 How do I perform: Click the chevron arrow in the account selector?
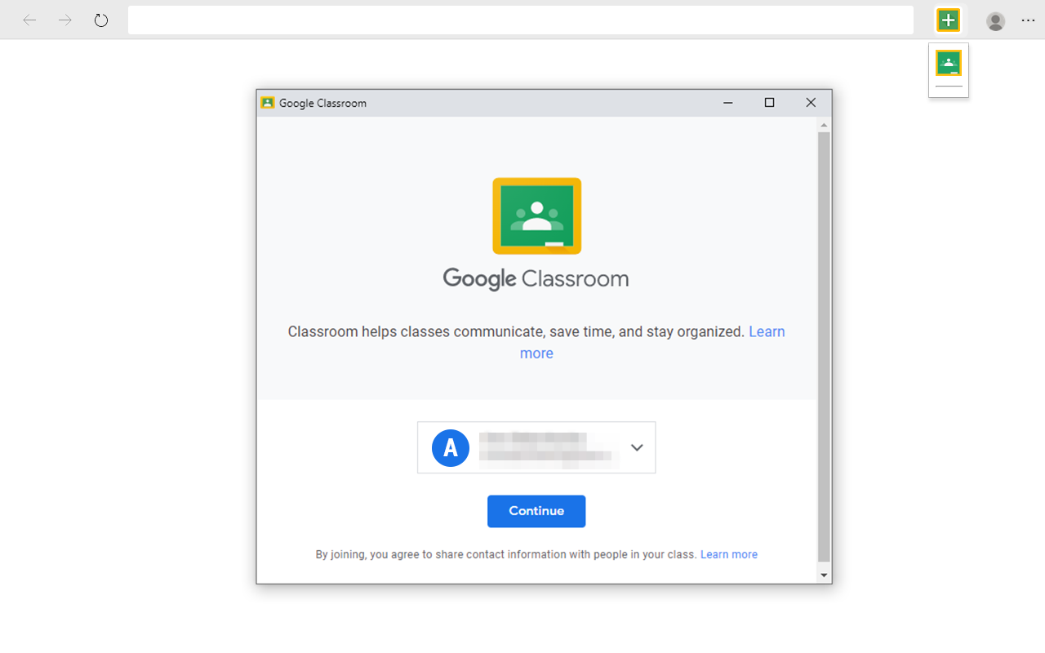tap(637, 447)
